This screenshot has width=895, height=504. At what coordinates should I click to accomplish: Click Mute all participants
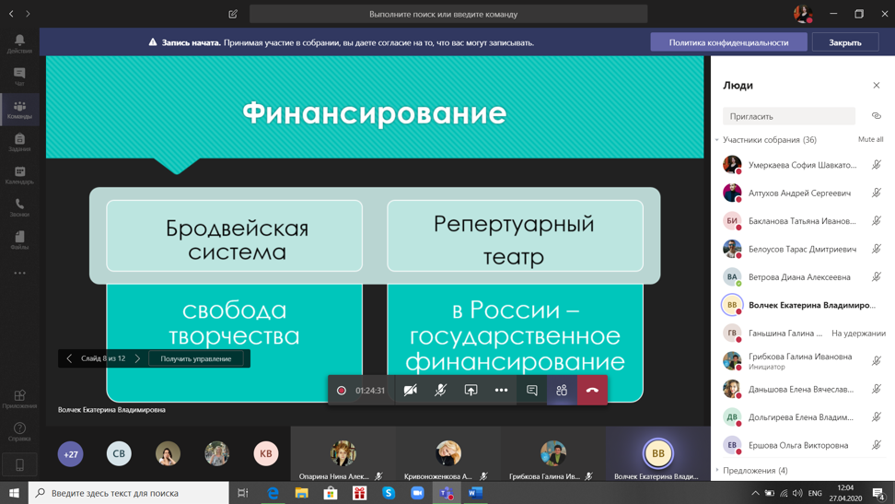coord(870,139)
